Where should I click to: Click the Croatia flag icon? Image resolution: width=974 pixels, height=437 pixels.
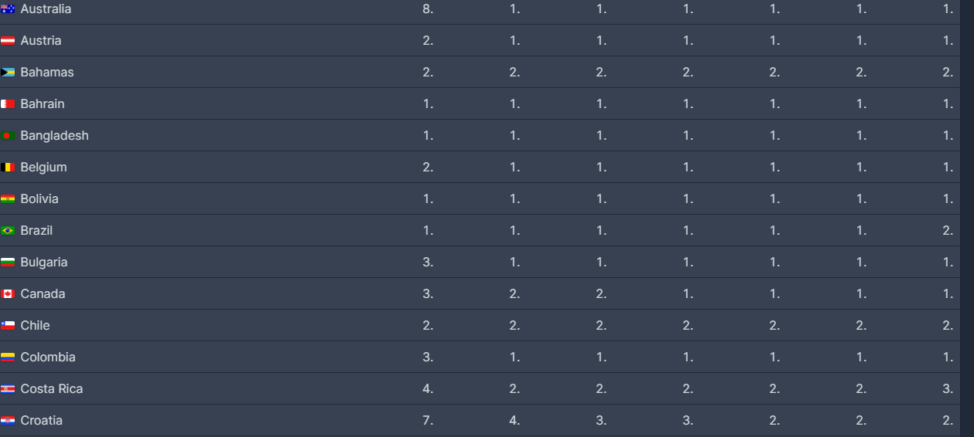(8, 421)
